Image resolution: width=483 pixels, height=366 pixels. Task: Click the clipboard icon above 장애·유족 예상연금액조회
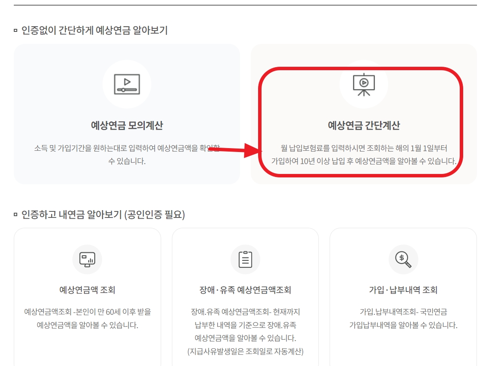pos(245,259)
